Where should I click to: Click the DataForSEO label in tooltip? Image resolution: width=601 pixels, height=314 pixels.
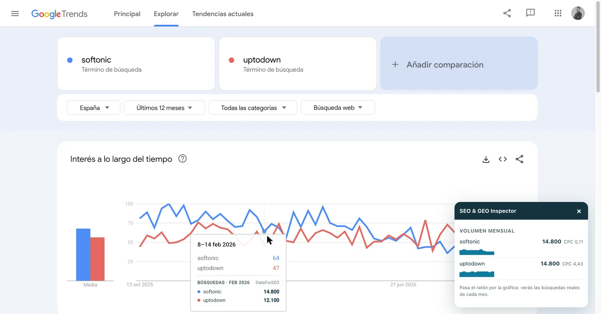[267, 283]
